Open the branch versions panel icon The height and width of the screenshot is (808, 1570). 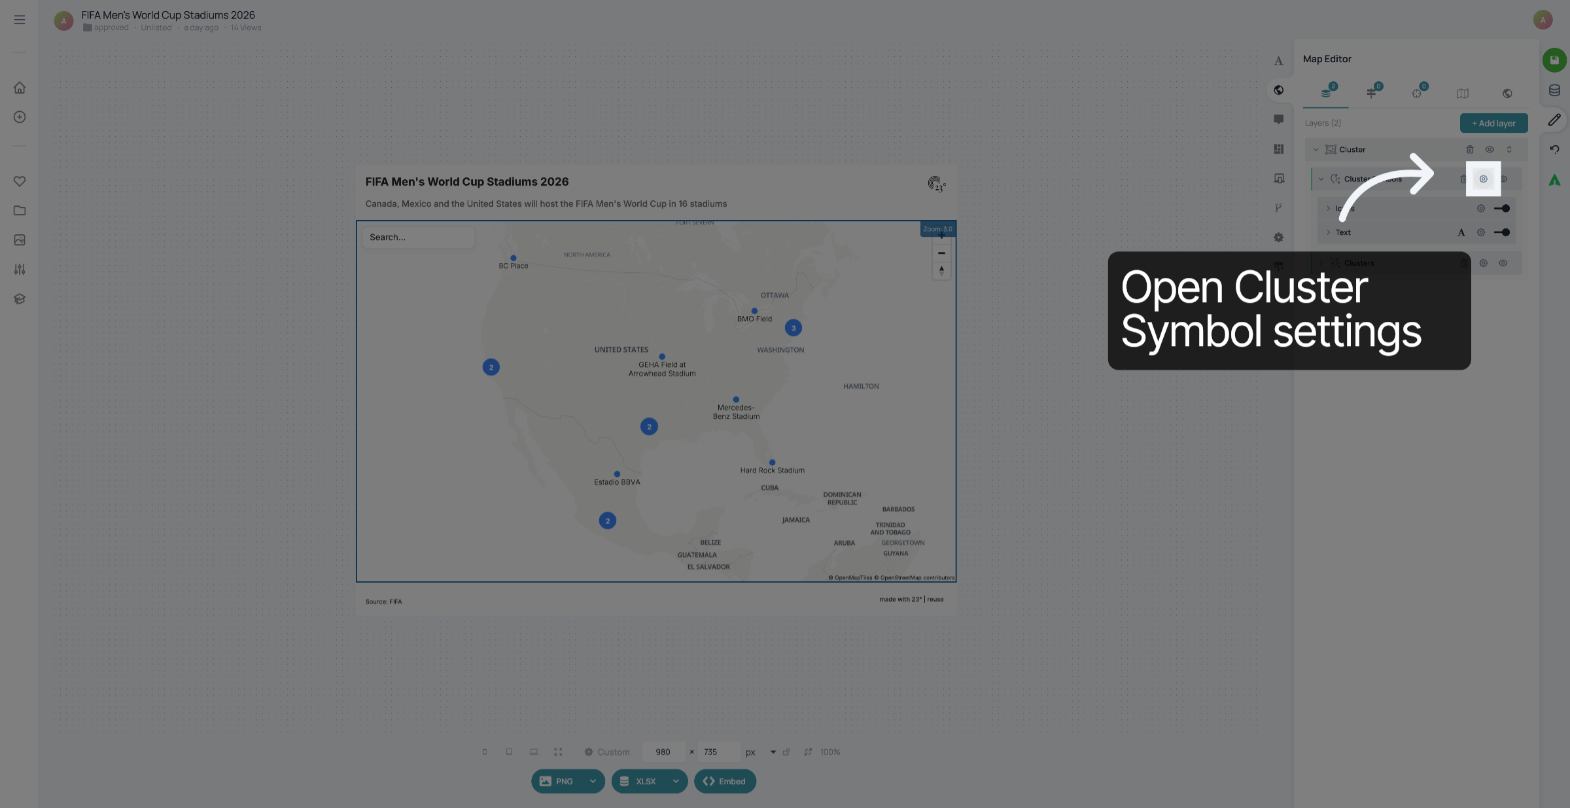point(1278,208)
